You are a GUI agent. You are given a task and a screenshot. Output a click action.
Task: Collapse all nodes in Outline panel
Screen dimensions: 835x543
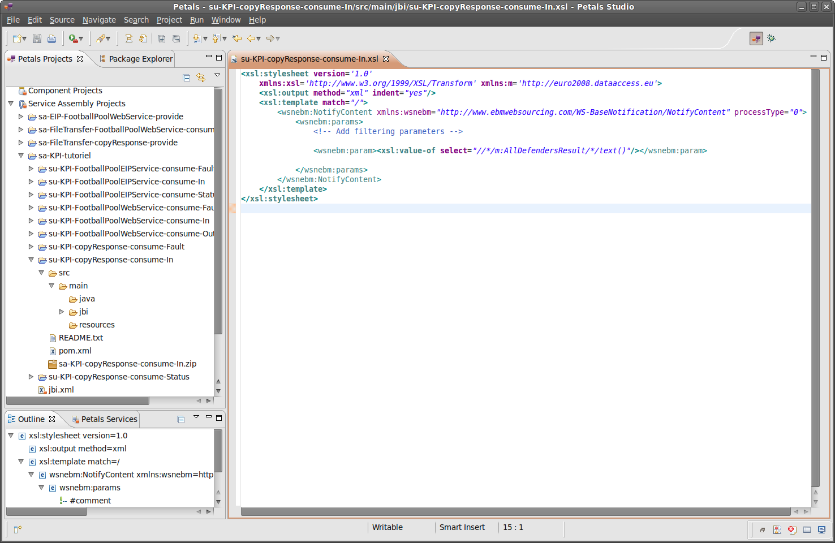(181, 419)
